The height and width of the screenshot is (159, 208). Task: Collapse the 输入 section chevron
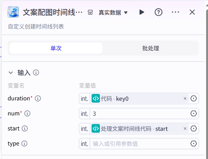[11, 73]
